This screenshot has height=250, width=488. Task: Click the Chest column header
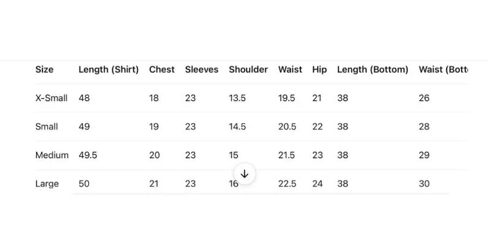pyautogui.click(x=162, y=70)
